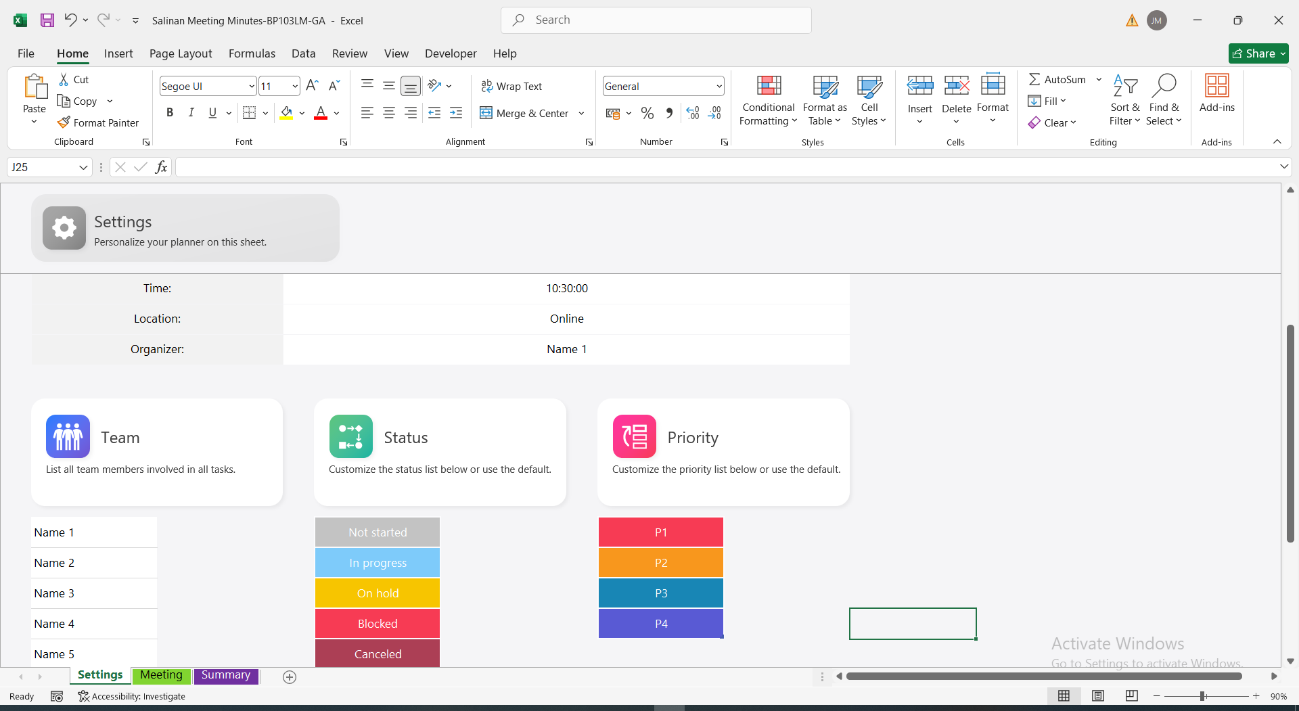Image resolution: width=1299 pixels, height=711 pixels.
Task: Toggle Middle Align for cell content
Action: click(389, 85)
